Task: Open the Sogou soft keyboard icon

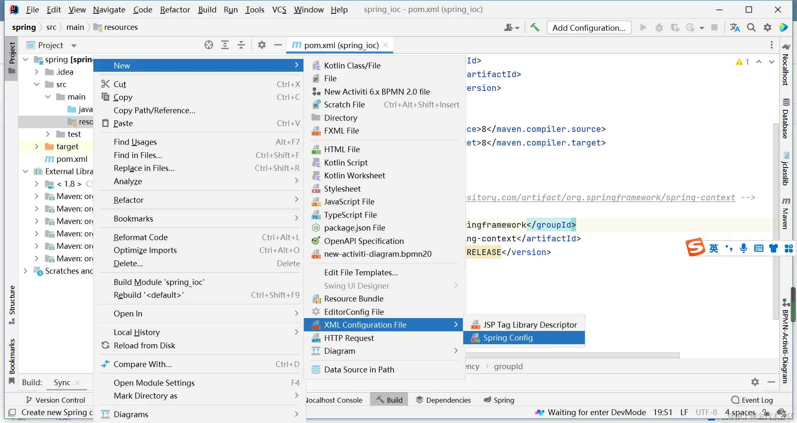Action: point(759,248)
